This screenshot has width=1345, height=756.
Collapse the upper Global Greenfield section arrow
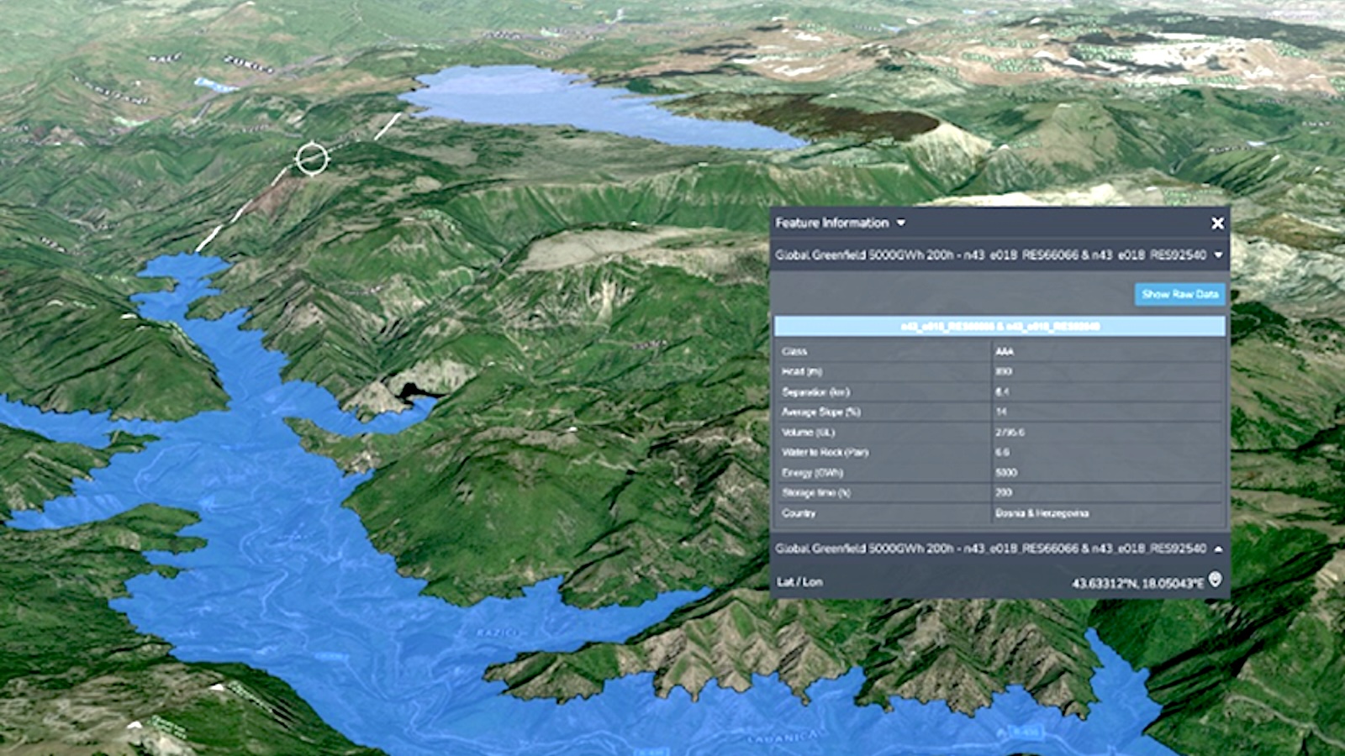click(x=1218, y=255)
